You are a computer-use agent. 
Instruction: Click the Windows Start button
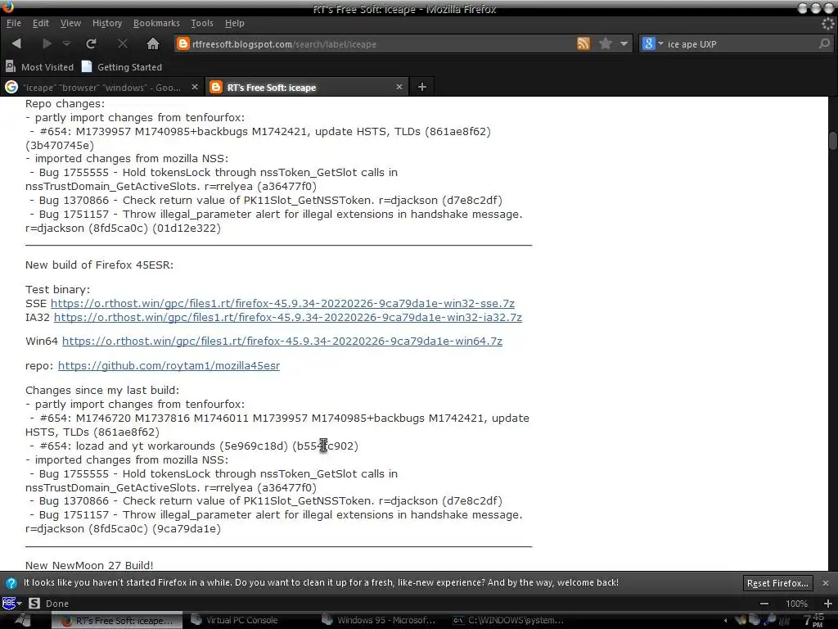tap(22, 621)
